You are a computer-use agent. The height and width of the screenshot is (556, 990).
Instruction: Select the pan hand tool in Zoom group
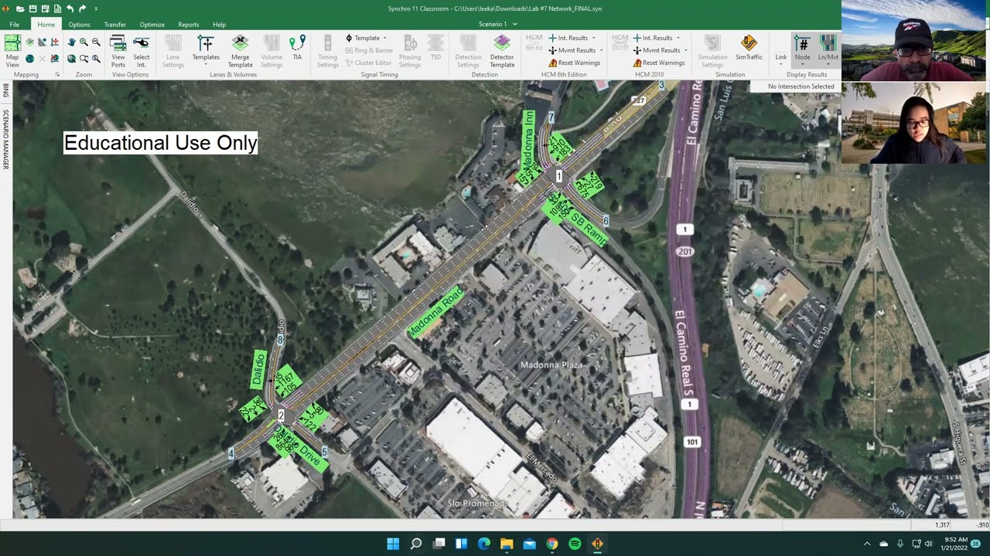tap(71, 42)
